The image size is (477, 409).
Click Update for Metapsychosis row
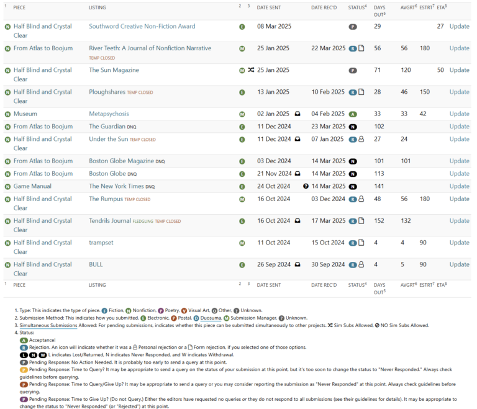click(x=460, y=114)
